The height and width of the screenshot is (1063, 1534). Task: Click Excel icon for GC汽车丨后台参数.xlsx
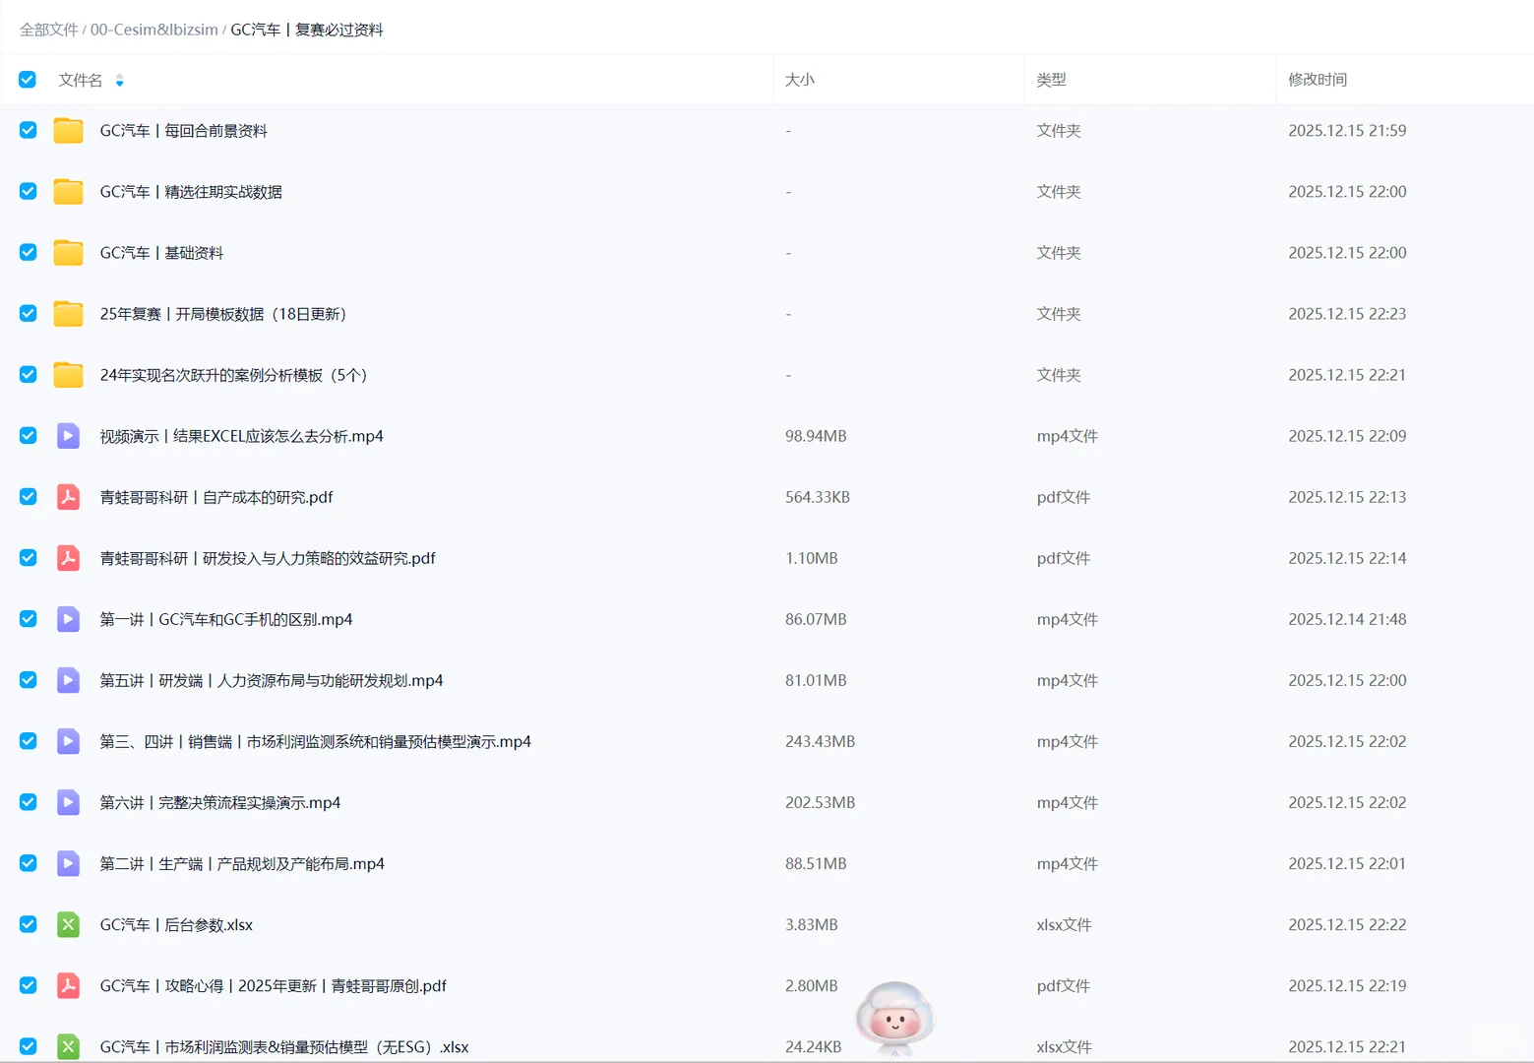68,924
